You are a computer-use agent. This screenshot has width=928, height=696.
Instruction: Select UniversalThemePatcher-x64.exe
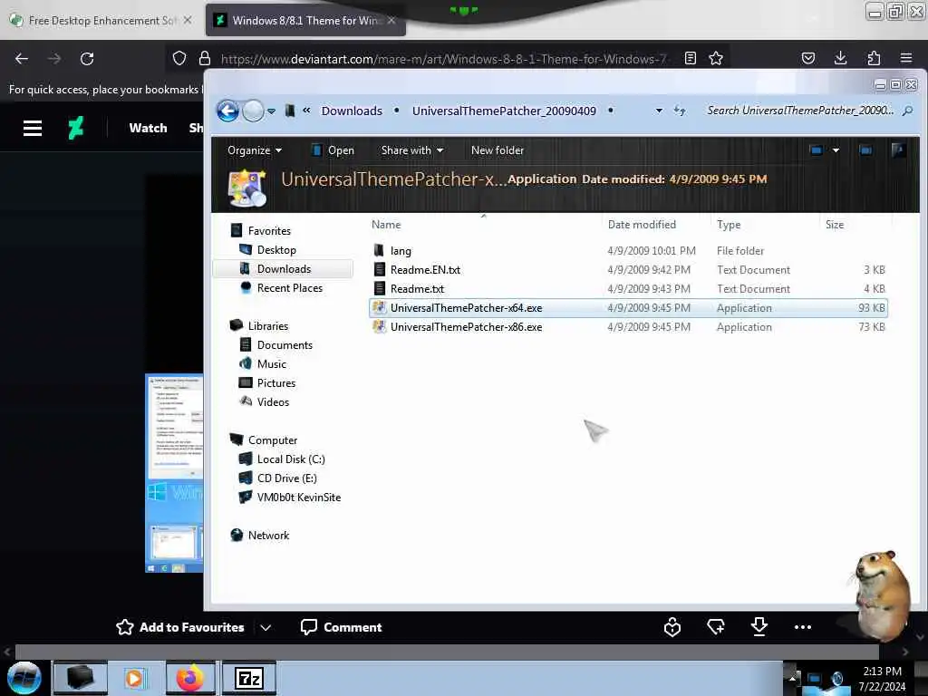tap(628, 308)
